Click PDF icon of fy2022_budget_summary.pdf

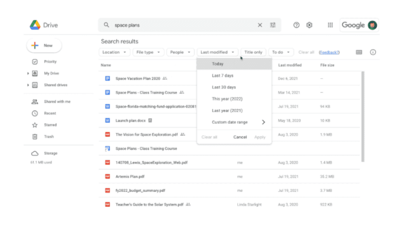coord(108,190)
